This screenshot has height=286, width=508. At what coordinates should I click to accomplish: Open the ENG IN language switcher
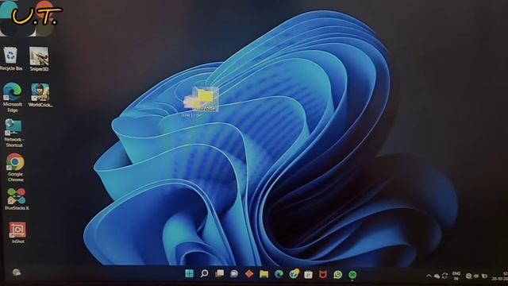tap(456, 276)
